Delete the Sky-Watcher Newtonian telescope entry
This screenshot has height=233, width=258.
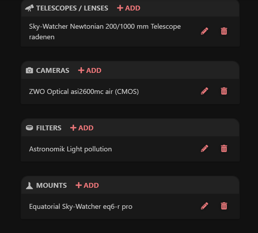[x=224, y=31]
